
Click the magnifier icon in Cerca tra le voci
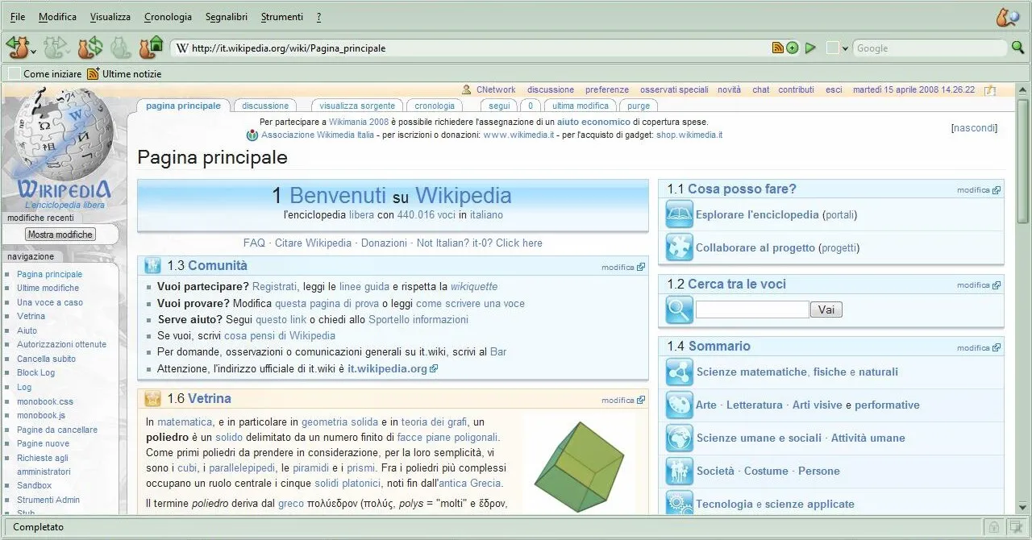click(679, 309)
